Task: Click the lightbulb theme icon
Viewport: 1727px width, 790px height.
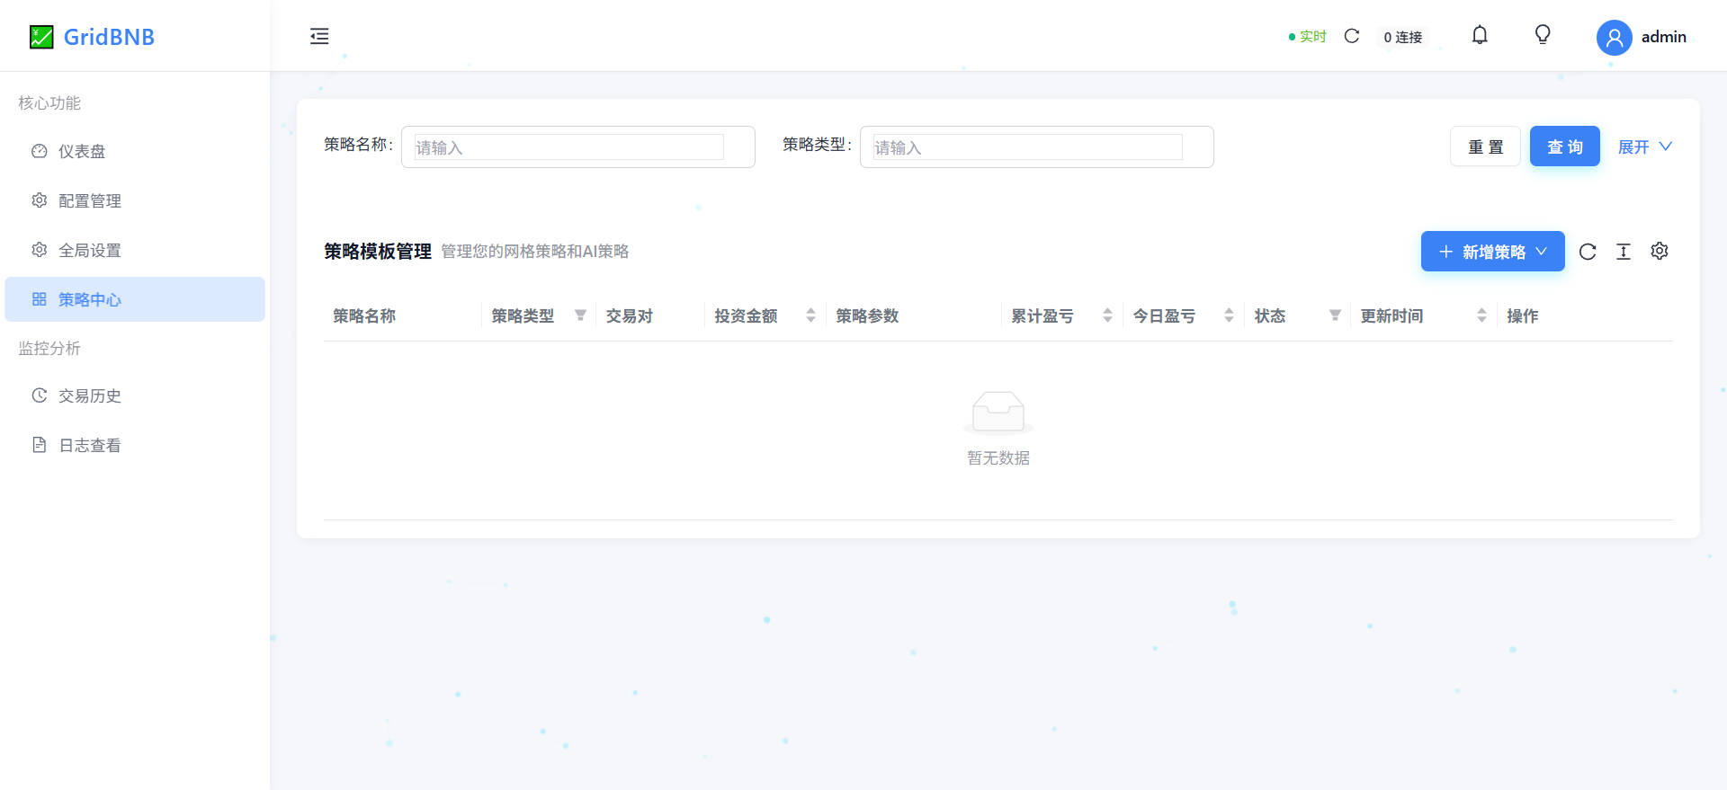Action: tap(1543, 36)
